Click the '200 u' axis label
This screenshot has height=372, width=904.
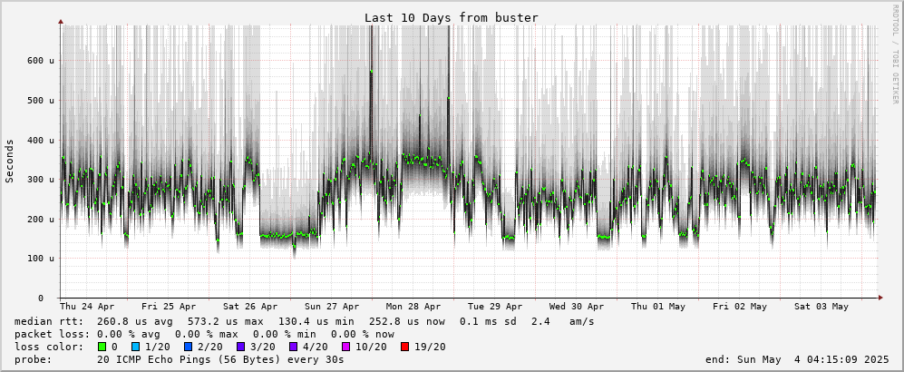click(41, 220)
